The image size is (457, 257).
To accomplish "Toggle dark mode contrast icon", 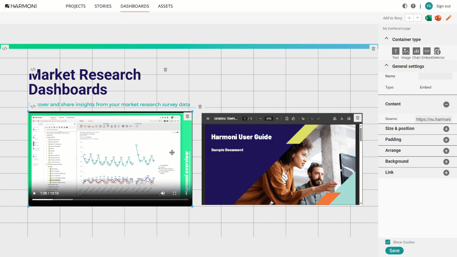I will tap(405, 6).
